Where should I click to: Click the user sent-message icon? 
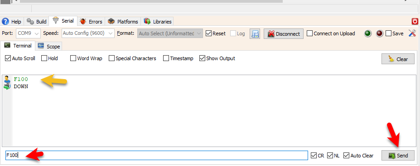click(x=7, y=79)
